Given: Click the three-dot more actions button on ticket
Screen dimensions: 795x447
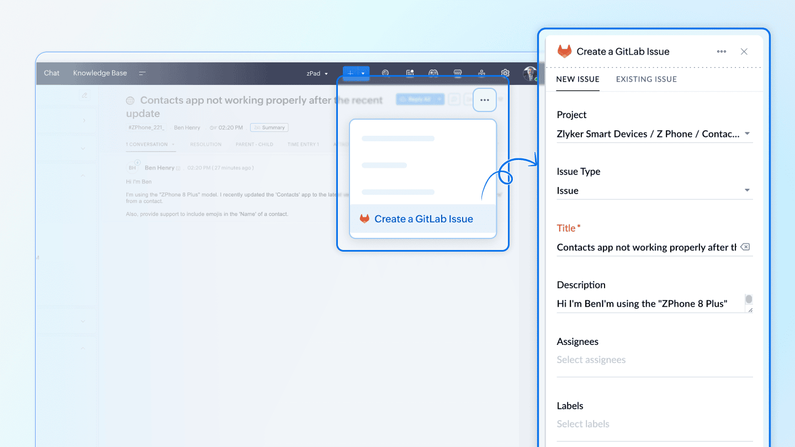Looking at the screenshot, I should pos(485,100).
